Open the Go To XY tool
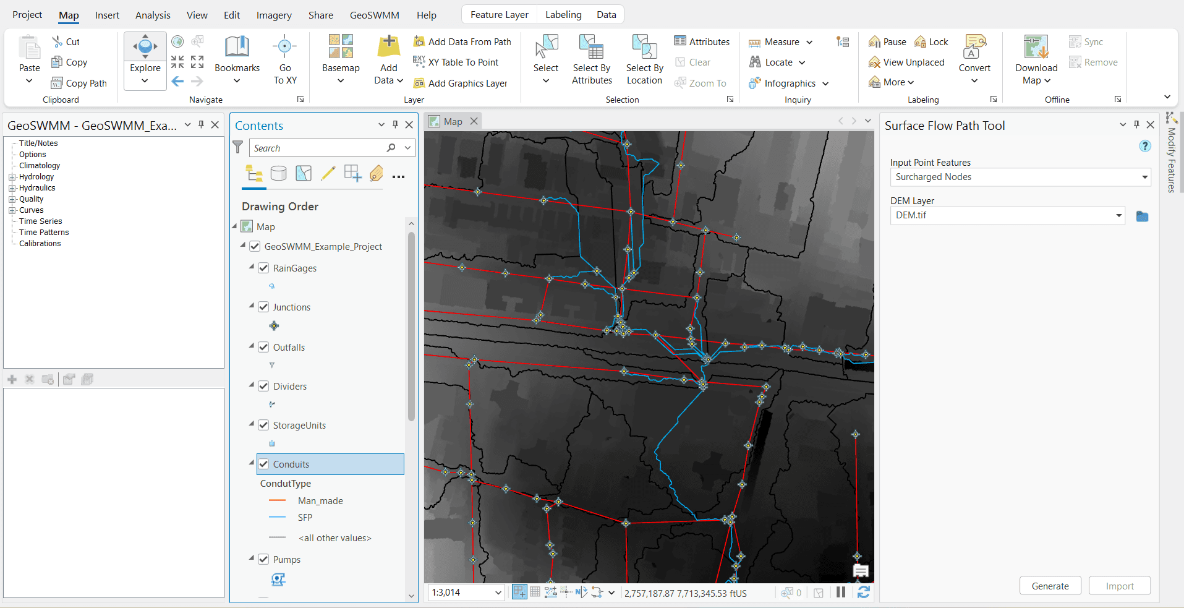1184x608 pixels. [284, 59]
